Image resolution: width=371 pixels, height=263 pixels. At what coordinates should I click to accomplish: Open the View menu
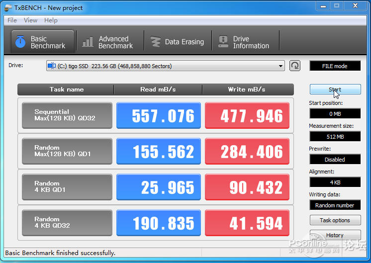point(30,20)
